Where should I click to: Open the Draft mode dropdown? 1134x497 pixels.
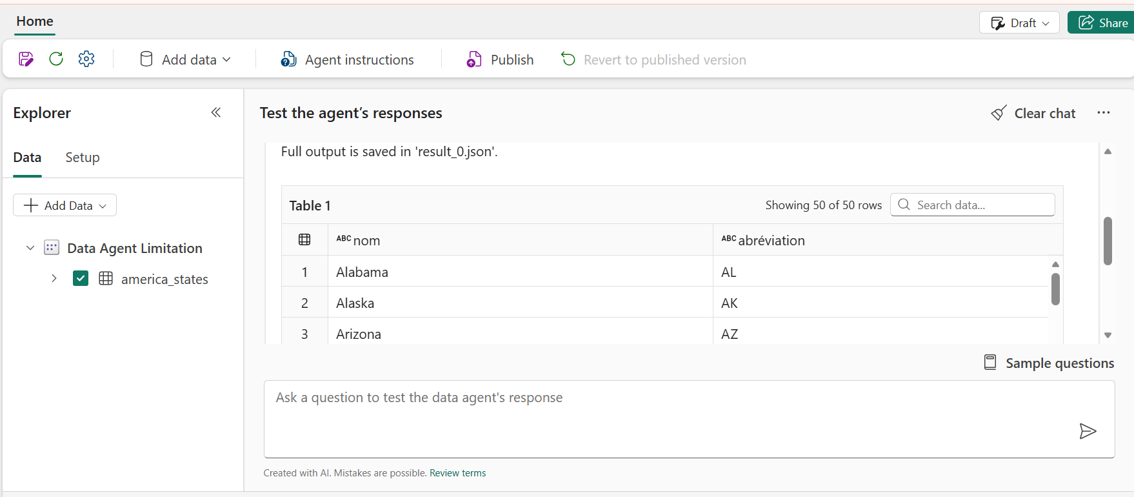(x=1019, y=23)
